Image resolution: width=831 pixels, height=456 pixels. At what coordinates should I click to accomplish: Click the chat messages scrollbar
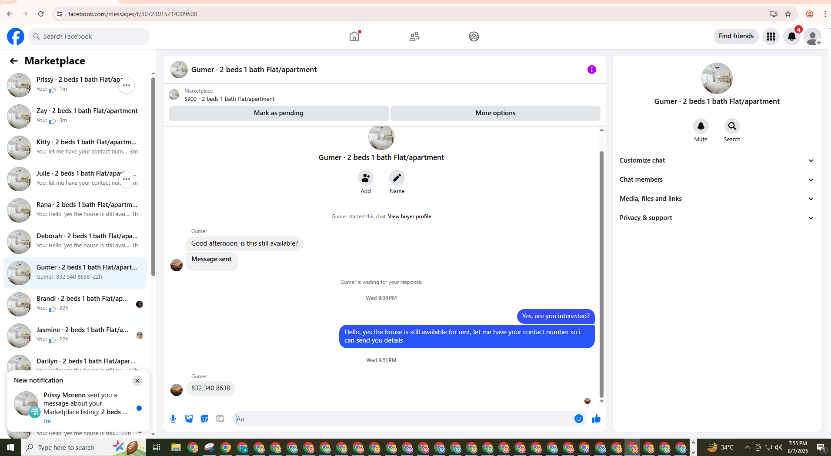coord(601,274)
